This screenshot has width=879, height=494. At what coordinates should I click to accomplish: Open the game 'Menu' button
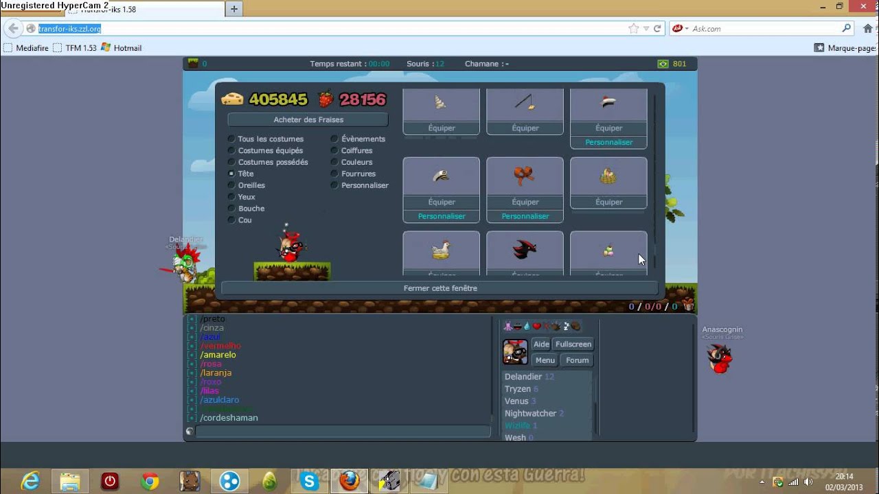click(545, 360)
